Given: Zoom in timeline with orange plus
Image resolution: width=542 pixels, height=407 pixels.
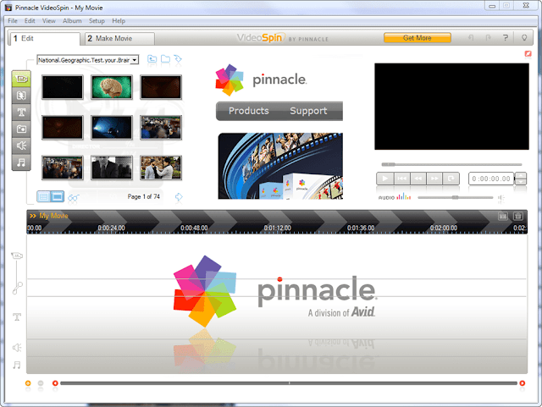Looking at the screenshot, I should pyautogui.click(x=28, y=382).
